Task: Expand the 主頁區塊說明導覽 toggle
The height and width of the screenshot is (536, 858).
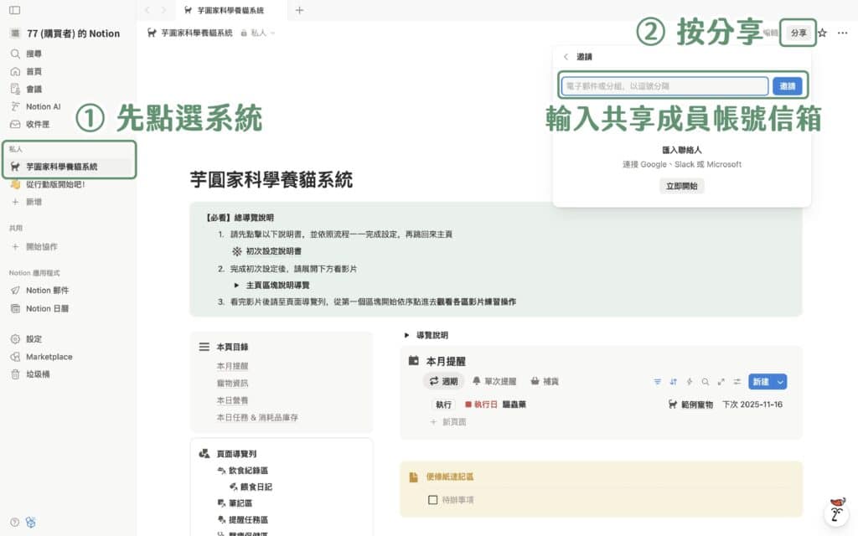Action: [236, 286]
